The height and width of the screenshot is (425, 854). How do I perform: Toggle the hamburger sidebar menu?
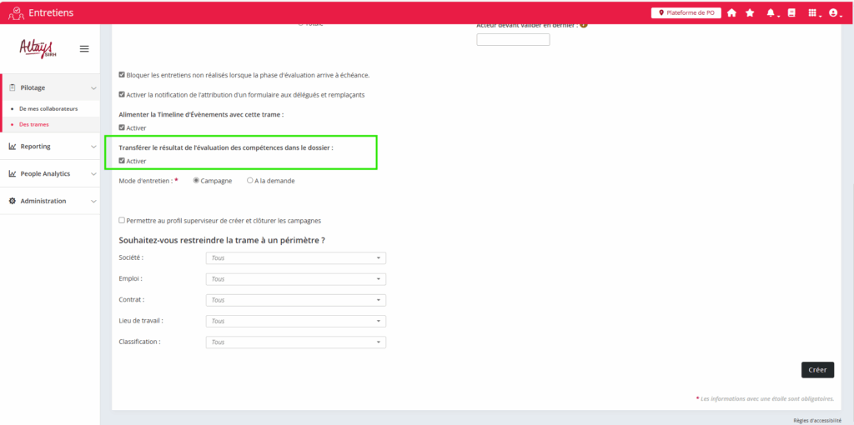coord(84,49)
